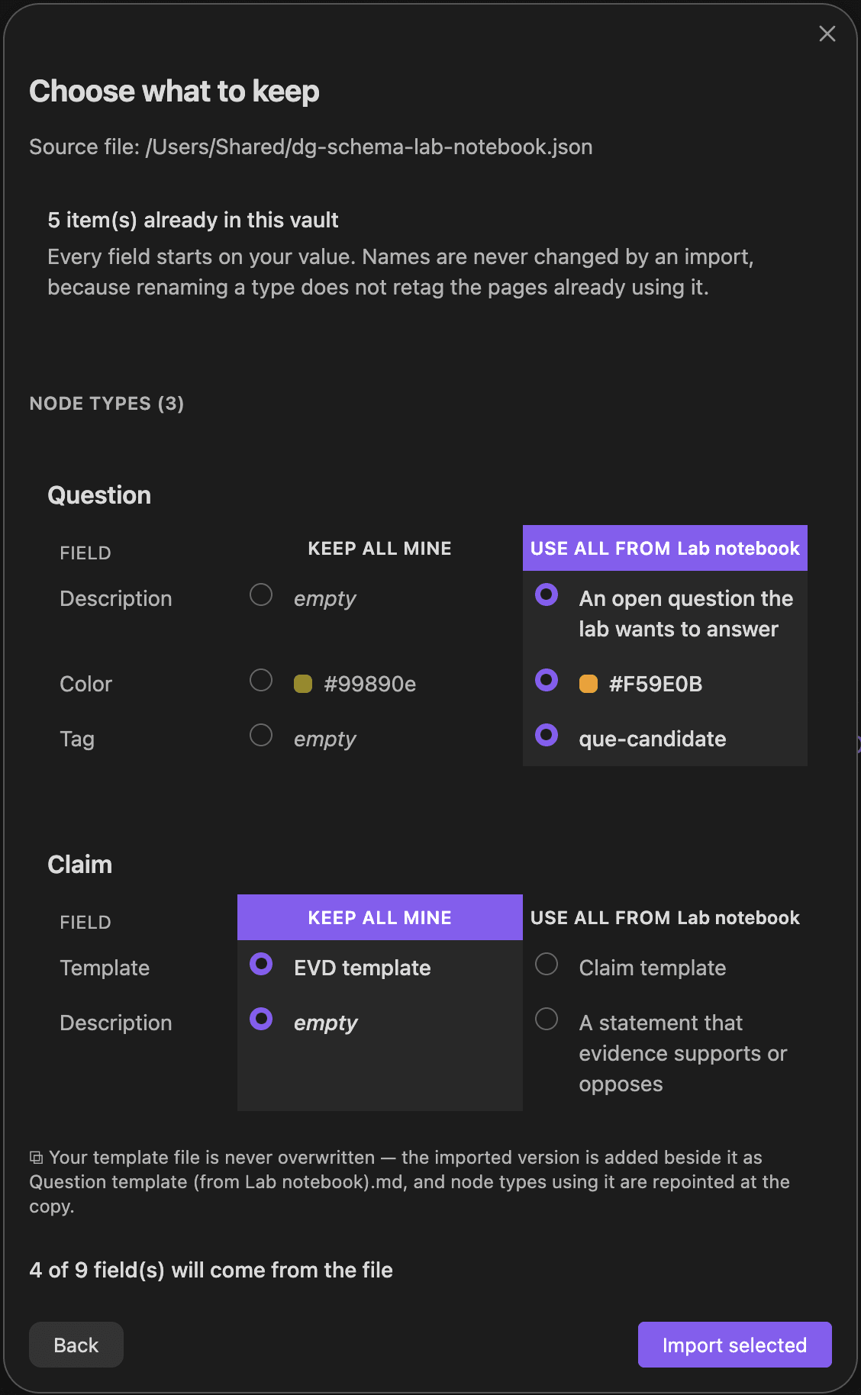Click Keep All Mine for Question
This screenshot has width=861, height=1395.
[x=379, y=548]
